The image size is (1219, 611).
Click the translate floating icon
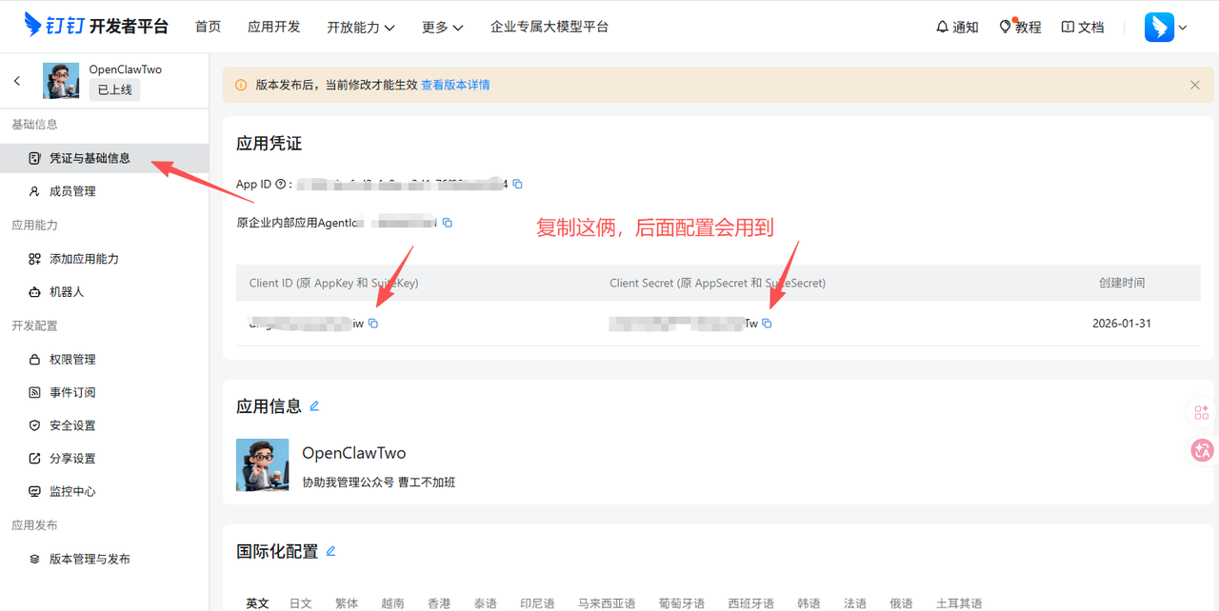click(1201, 451)
